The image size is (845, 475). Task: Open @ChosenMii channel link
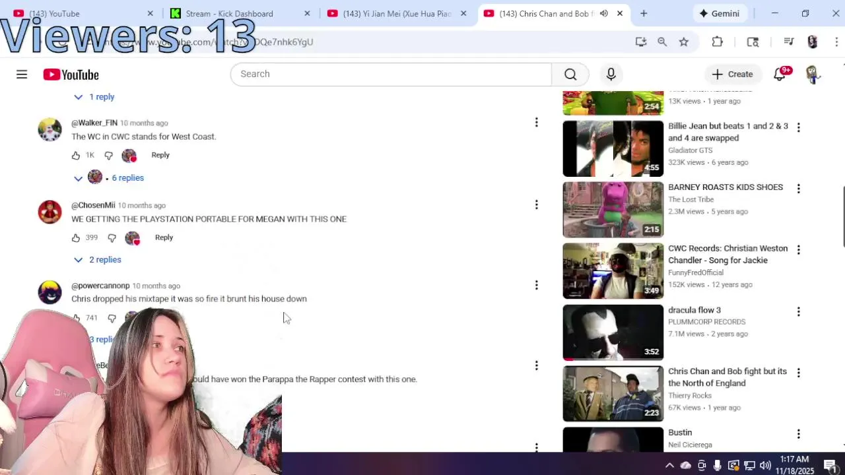pyautogui.click(x=93, y=205)
